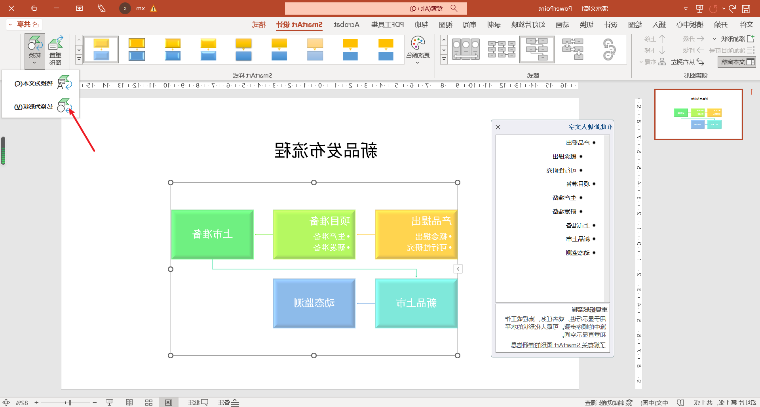
Task: Click the accessibility check icon in status bar
Action: (x=629, y=403)
